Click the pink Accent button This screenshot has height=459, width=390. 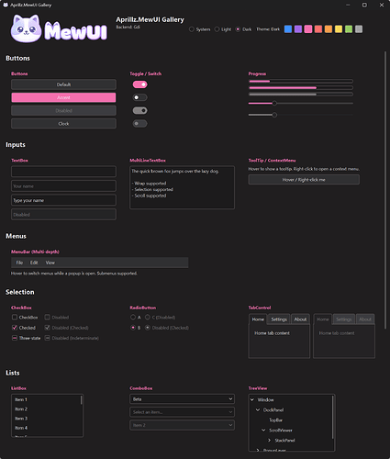click(x=63, y=97)
